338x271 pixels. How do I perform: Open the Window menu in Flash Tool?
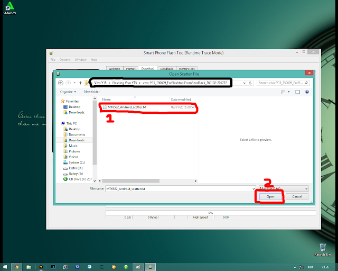click(80, 60)
